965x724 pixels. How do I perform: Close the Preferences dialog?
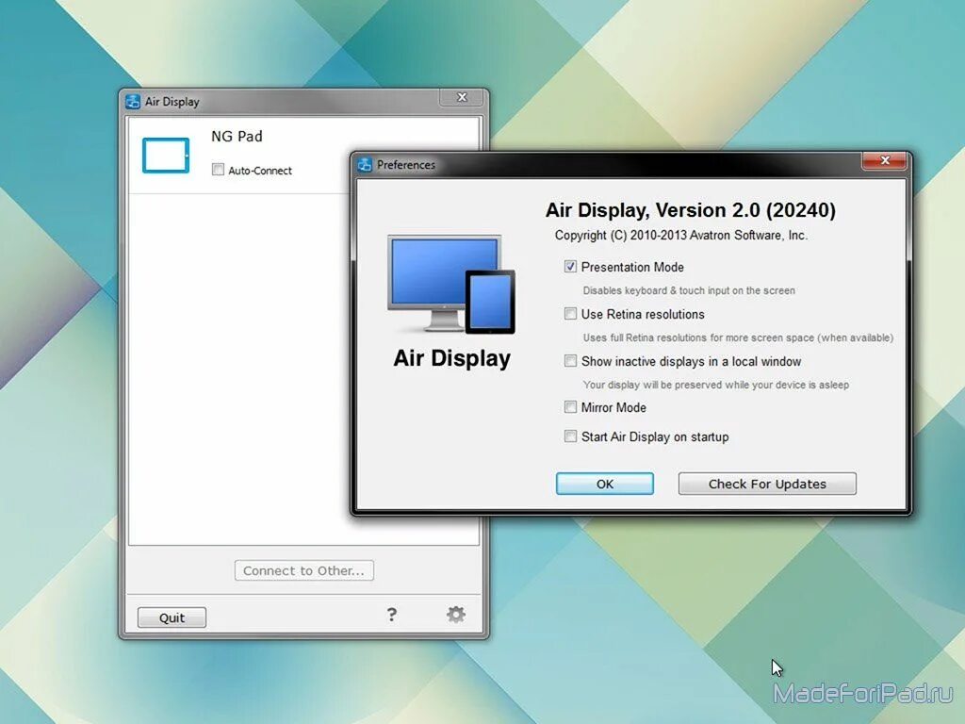click(884, 160)
